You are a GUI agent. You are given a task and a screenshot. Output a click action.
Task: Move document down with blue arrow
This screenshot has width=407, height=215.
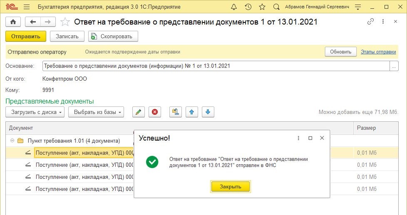pos(208,112)
